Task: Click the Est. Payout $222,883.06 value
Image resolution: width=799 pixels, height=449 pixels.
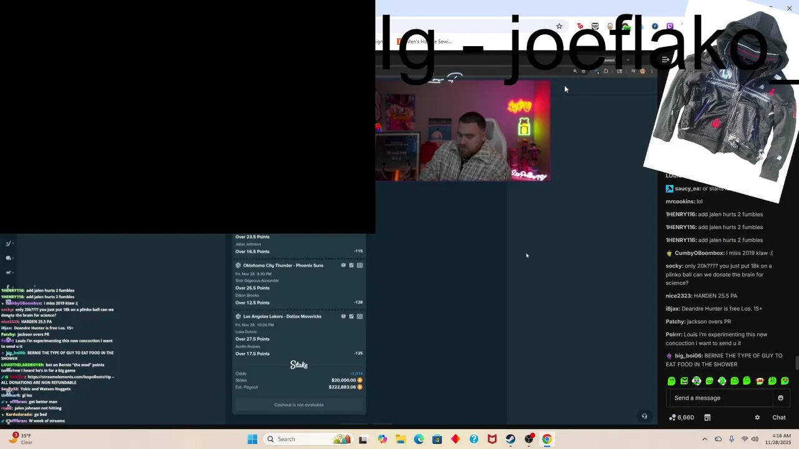Action: coord(342,387)
